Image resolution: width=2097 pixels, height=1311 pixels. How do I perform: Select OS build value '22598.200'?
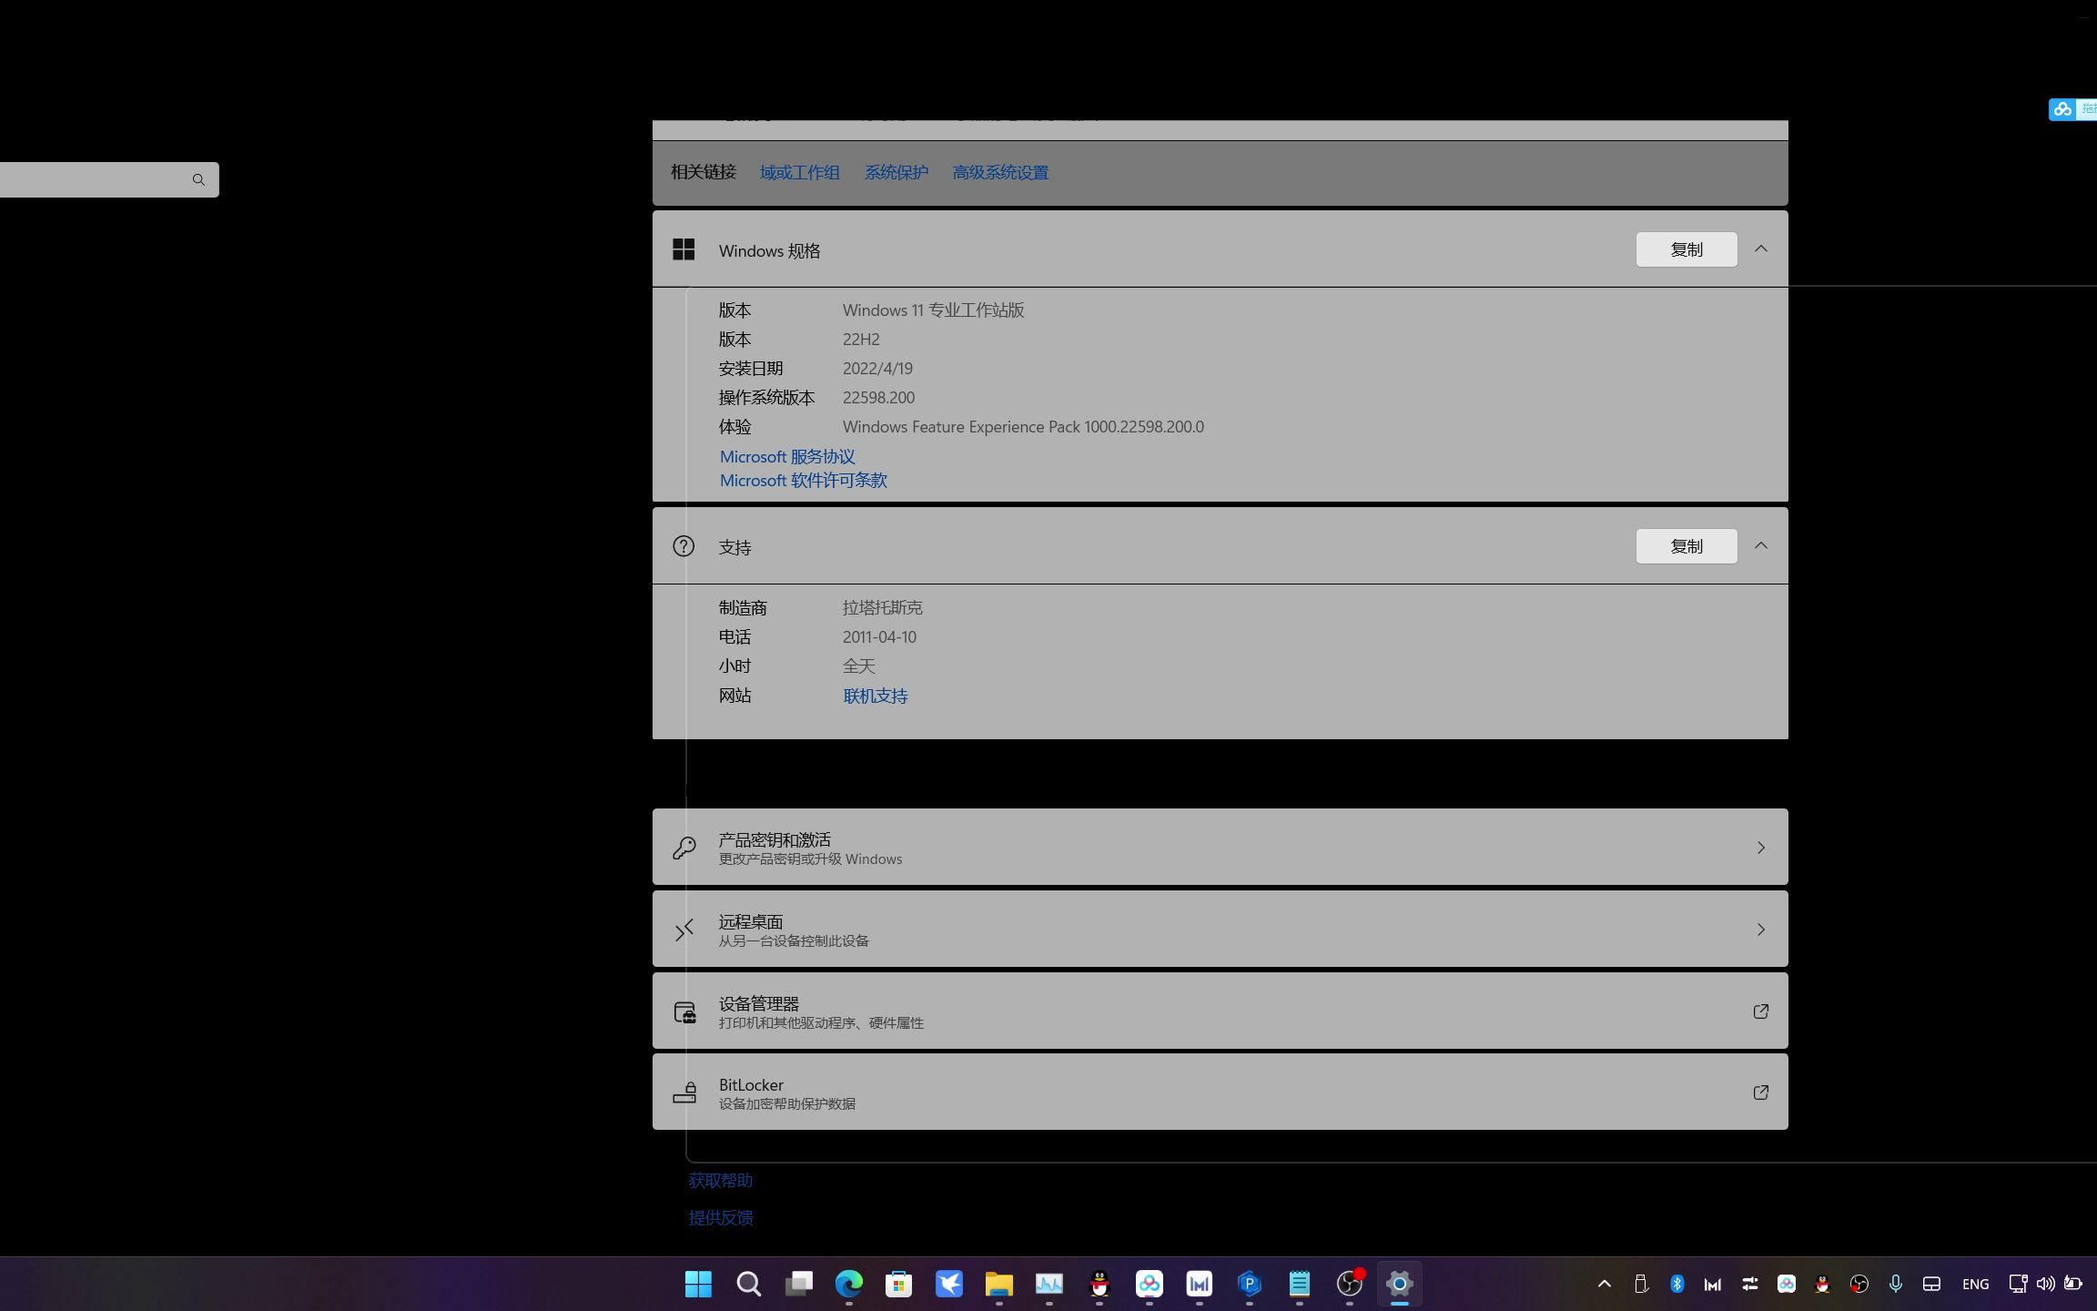click(878, 397)
